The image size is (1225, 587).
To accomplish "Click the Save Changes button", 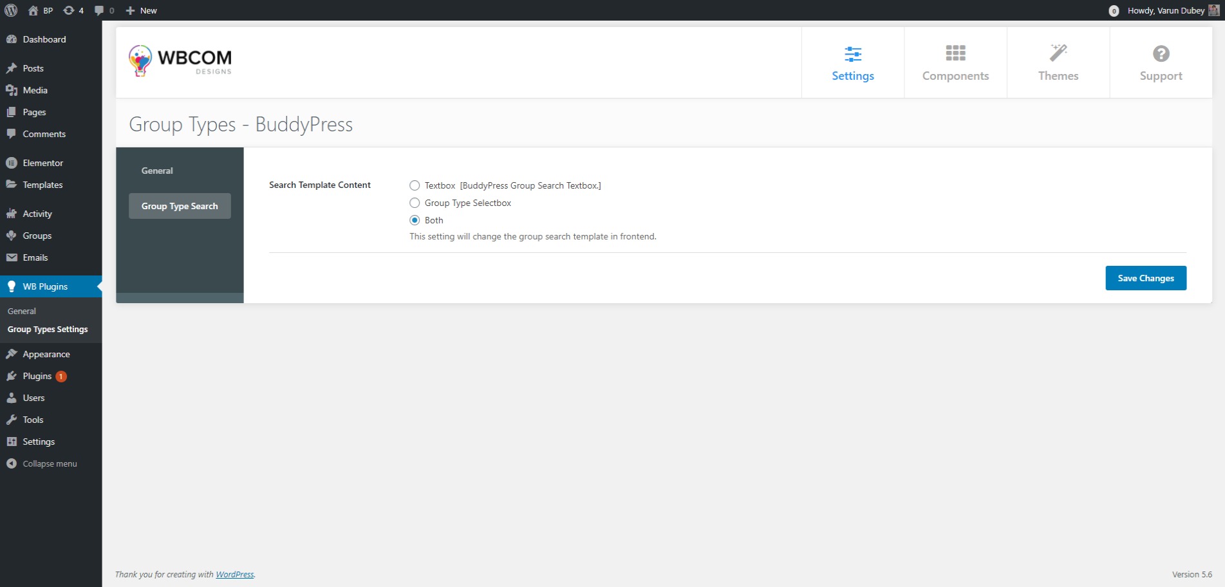I will [x=1146, y=278].
